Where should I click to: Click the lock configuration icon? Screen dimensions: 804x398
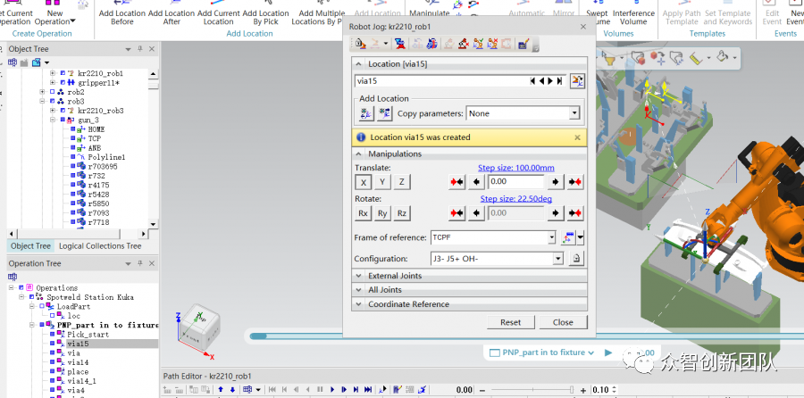576,259
